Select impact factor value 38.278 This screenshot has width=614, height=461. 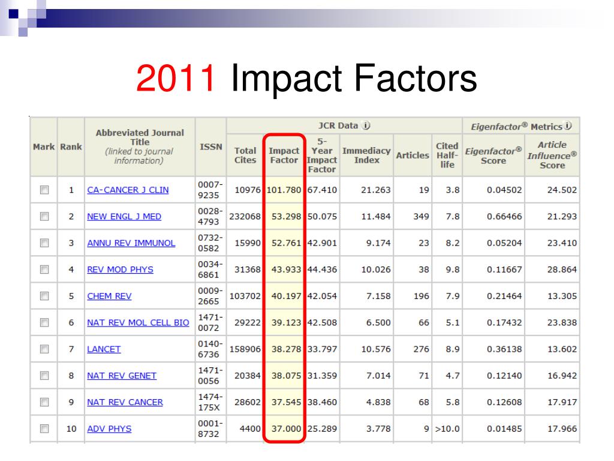(x=286, y=349)
